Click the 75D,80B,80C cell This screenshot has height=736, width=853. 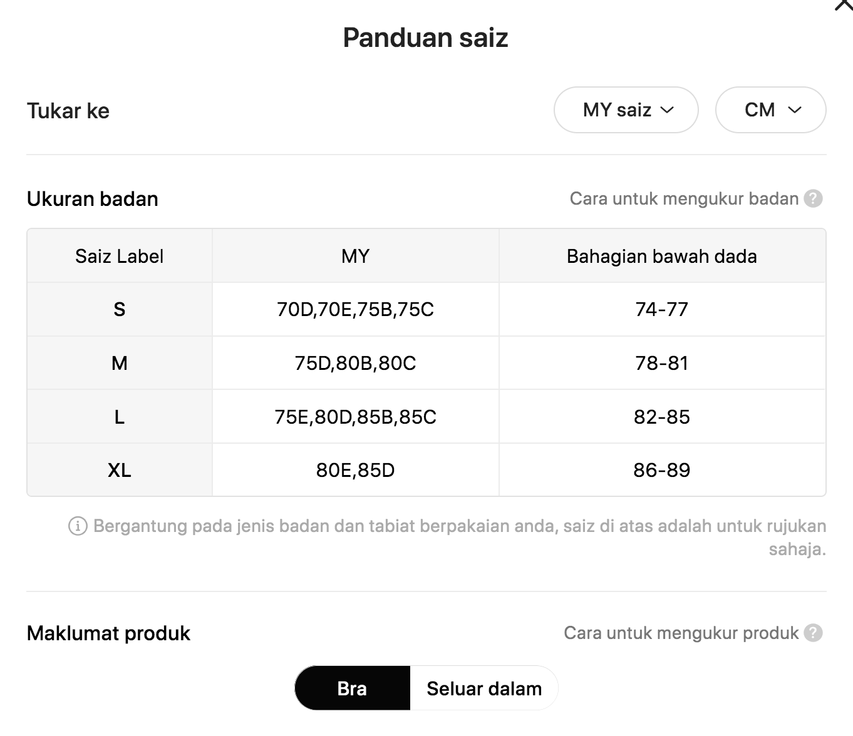tap(356, 363)
